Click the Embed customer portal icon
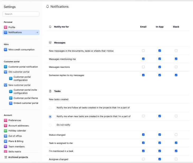The image size is (193, 163). pyautogui.click(x=11, y=103)
